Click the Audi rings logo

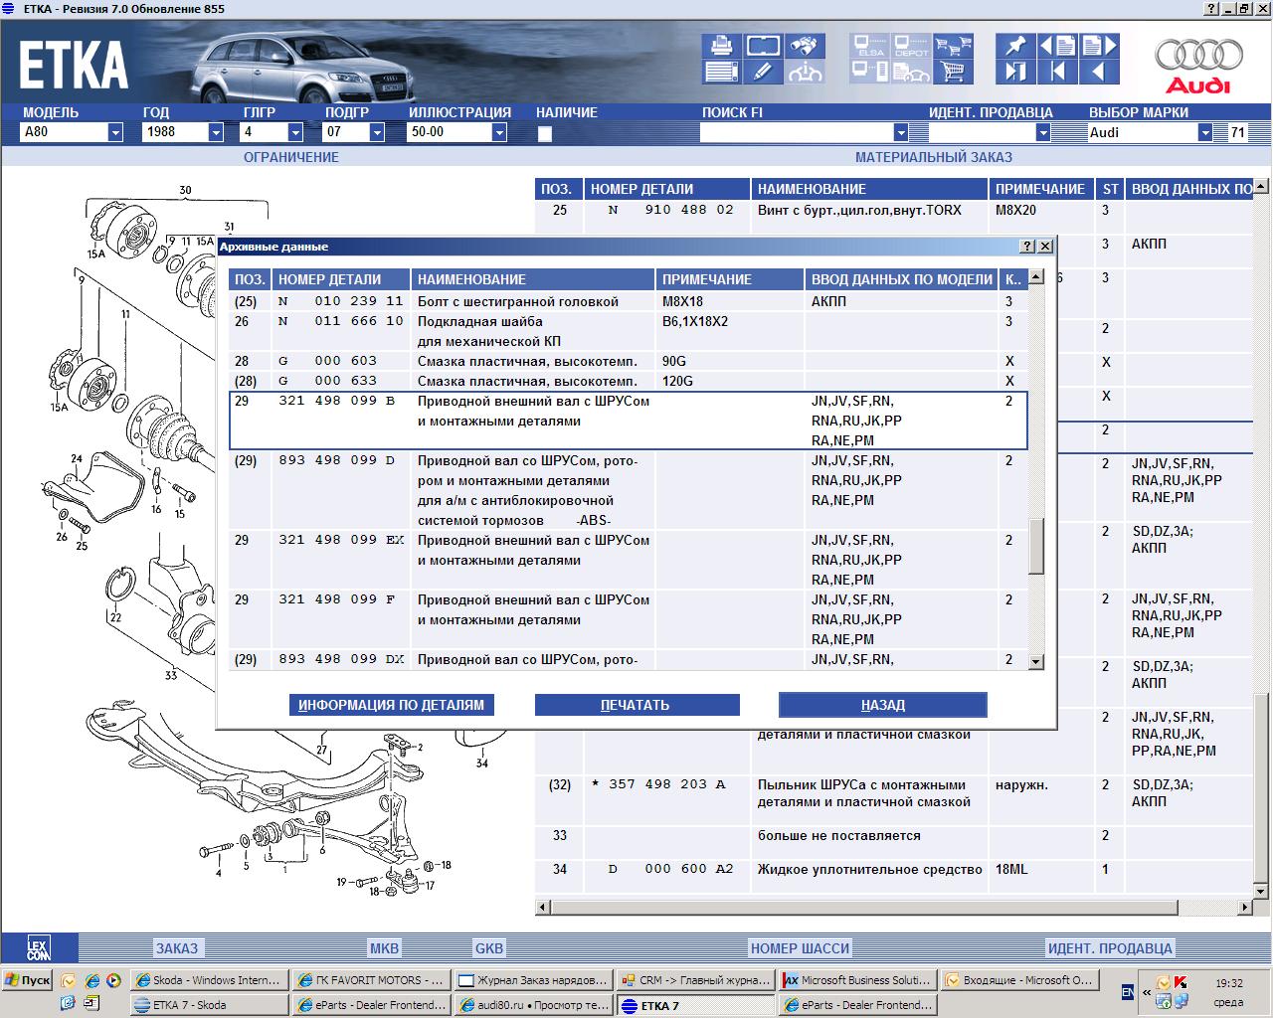(1198, 64)
